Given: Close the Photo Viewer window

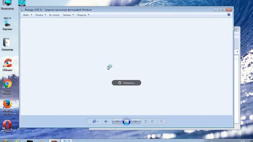Looking at the screenshot, I should (229, 10).
